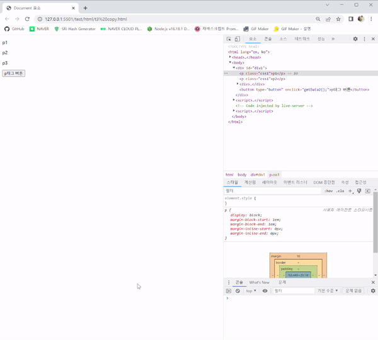Activate DevTools element inspector picker icon
The width and height of the screenshot is (378, 340).
[229, 39]
